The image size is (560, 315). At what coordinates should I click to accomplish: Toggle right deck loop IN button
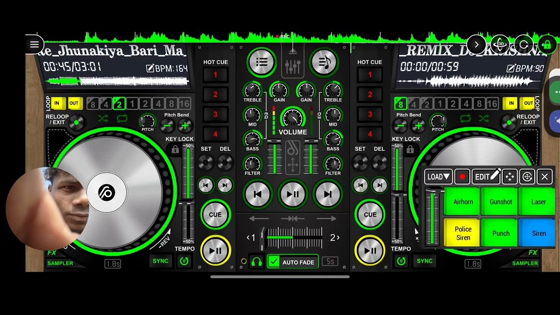tap(511, 103)
